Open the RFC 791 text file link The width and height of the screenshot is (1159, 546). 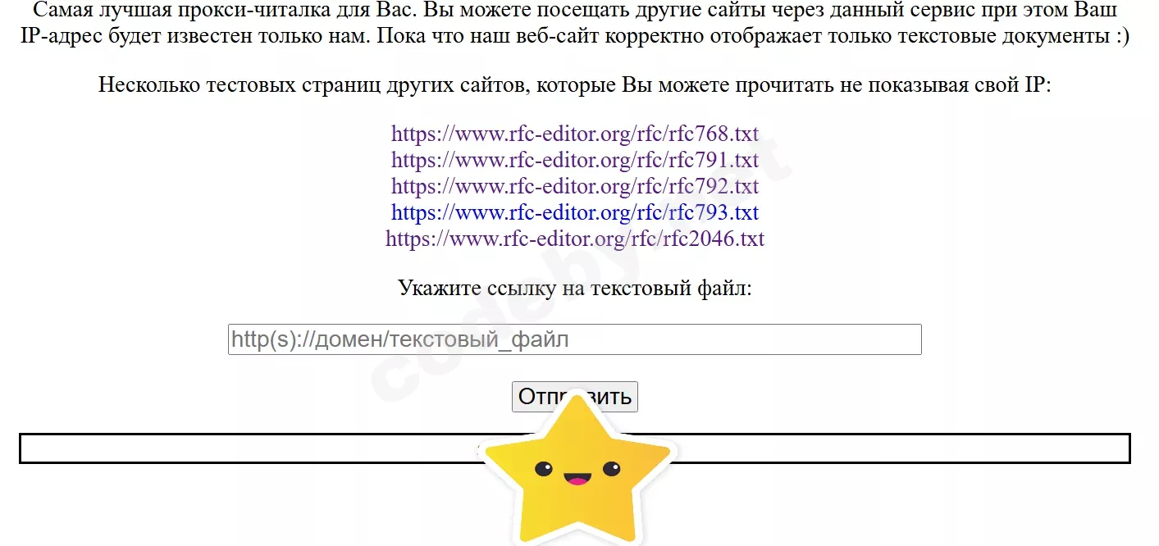coord(574,160)
